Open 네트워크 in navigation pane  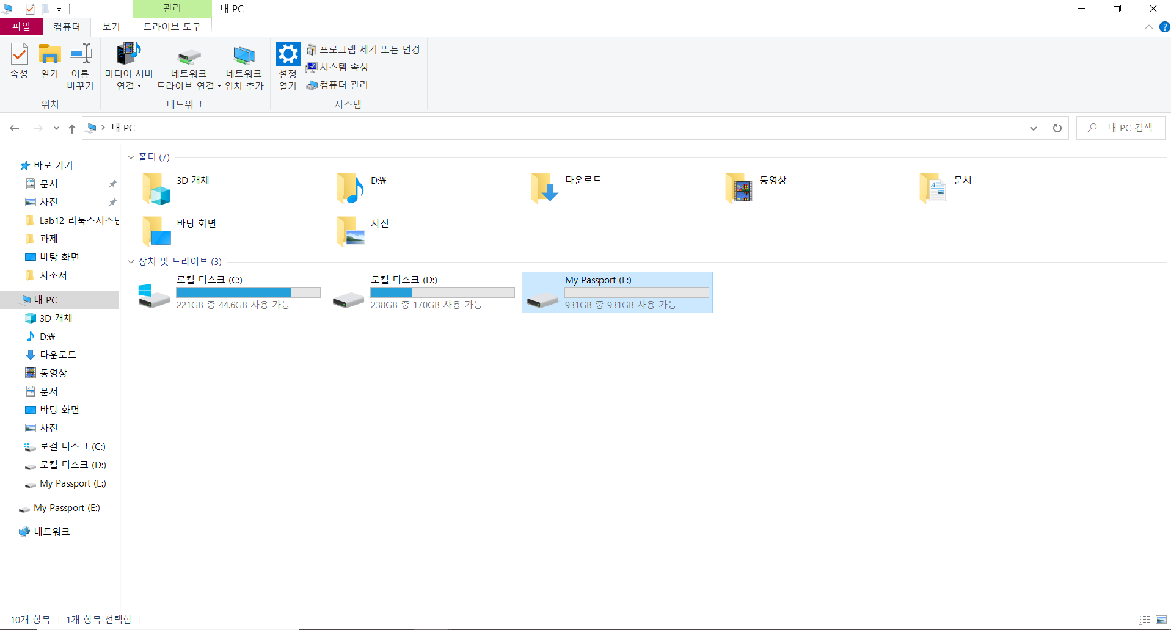45,532
